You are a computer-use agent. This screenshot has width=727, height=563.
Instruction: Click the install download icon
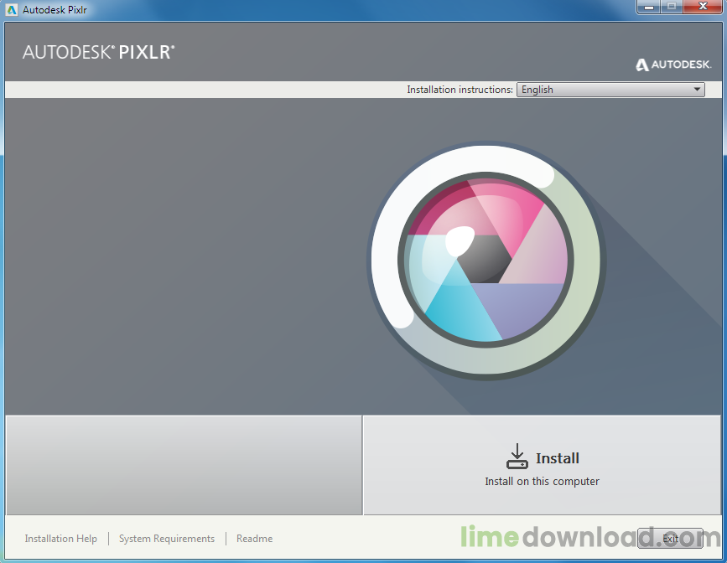[517, 457]
